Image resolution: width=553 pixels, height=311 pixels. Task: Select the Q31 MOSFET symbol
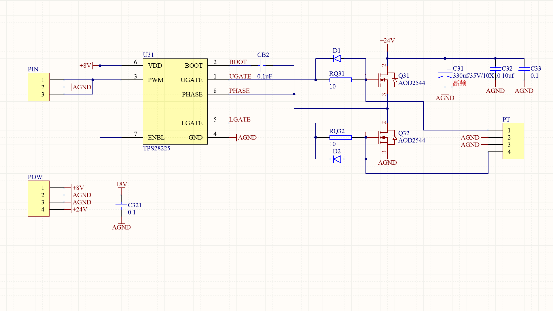[385, 80]
